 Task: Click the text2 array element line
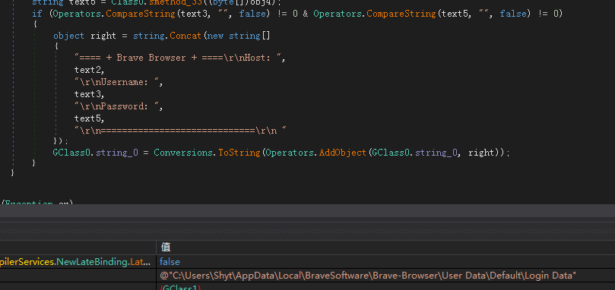90,70
